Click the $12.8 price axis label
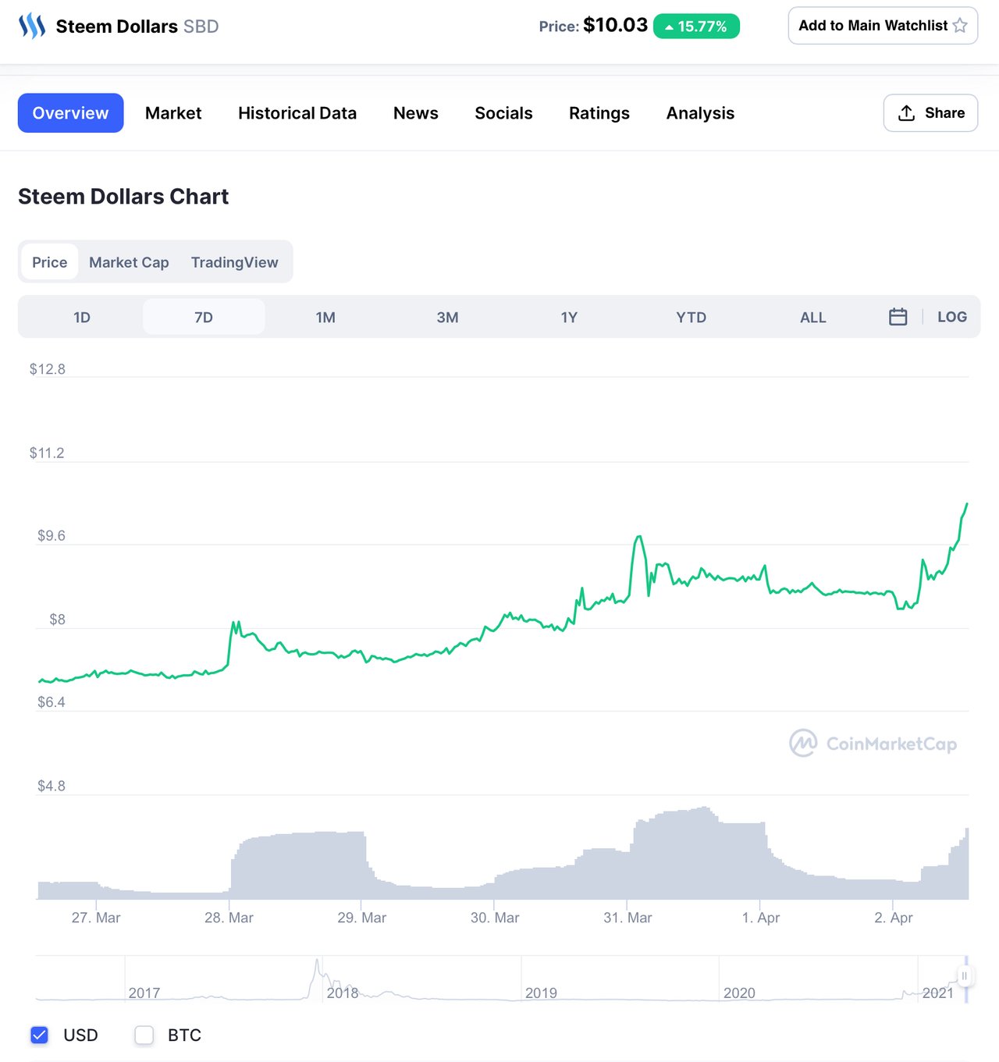999x1062 pixels. [x=48, y=369]
